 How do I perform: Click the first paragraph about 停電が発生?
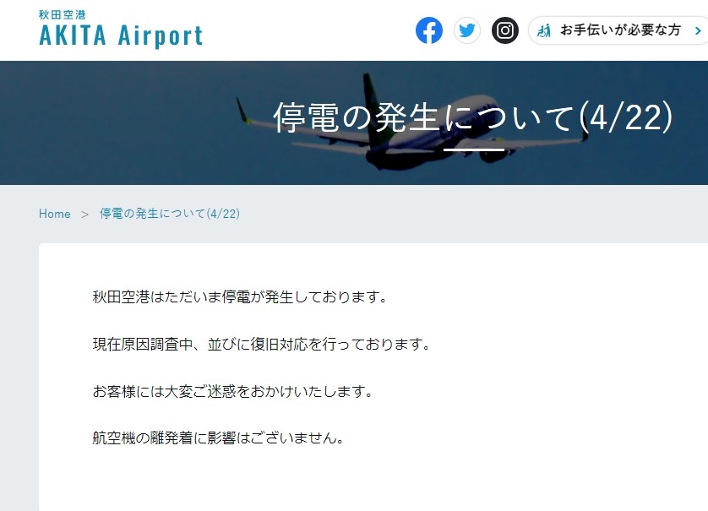pyautogui.click(x=240, y=297)
